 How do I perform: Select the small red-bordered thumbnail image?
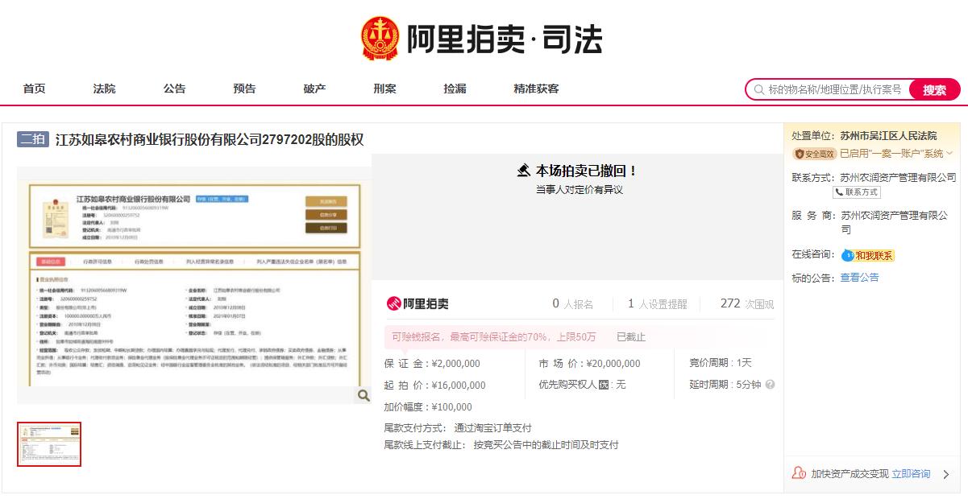click(x=49, y=444)
